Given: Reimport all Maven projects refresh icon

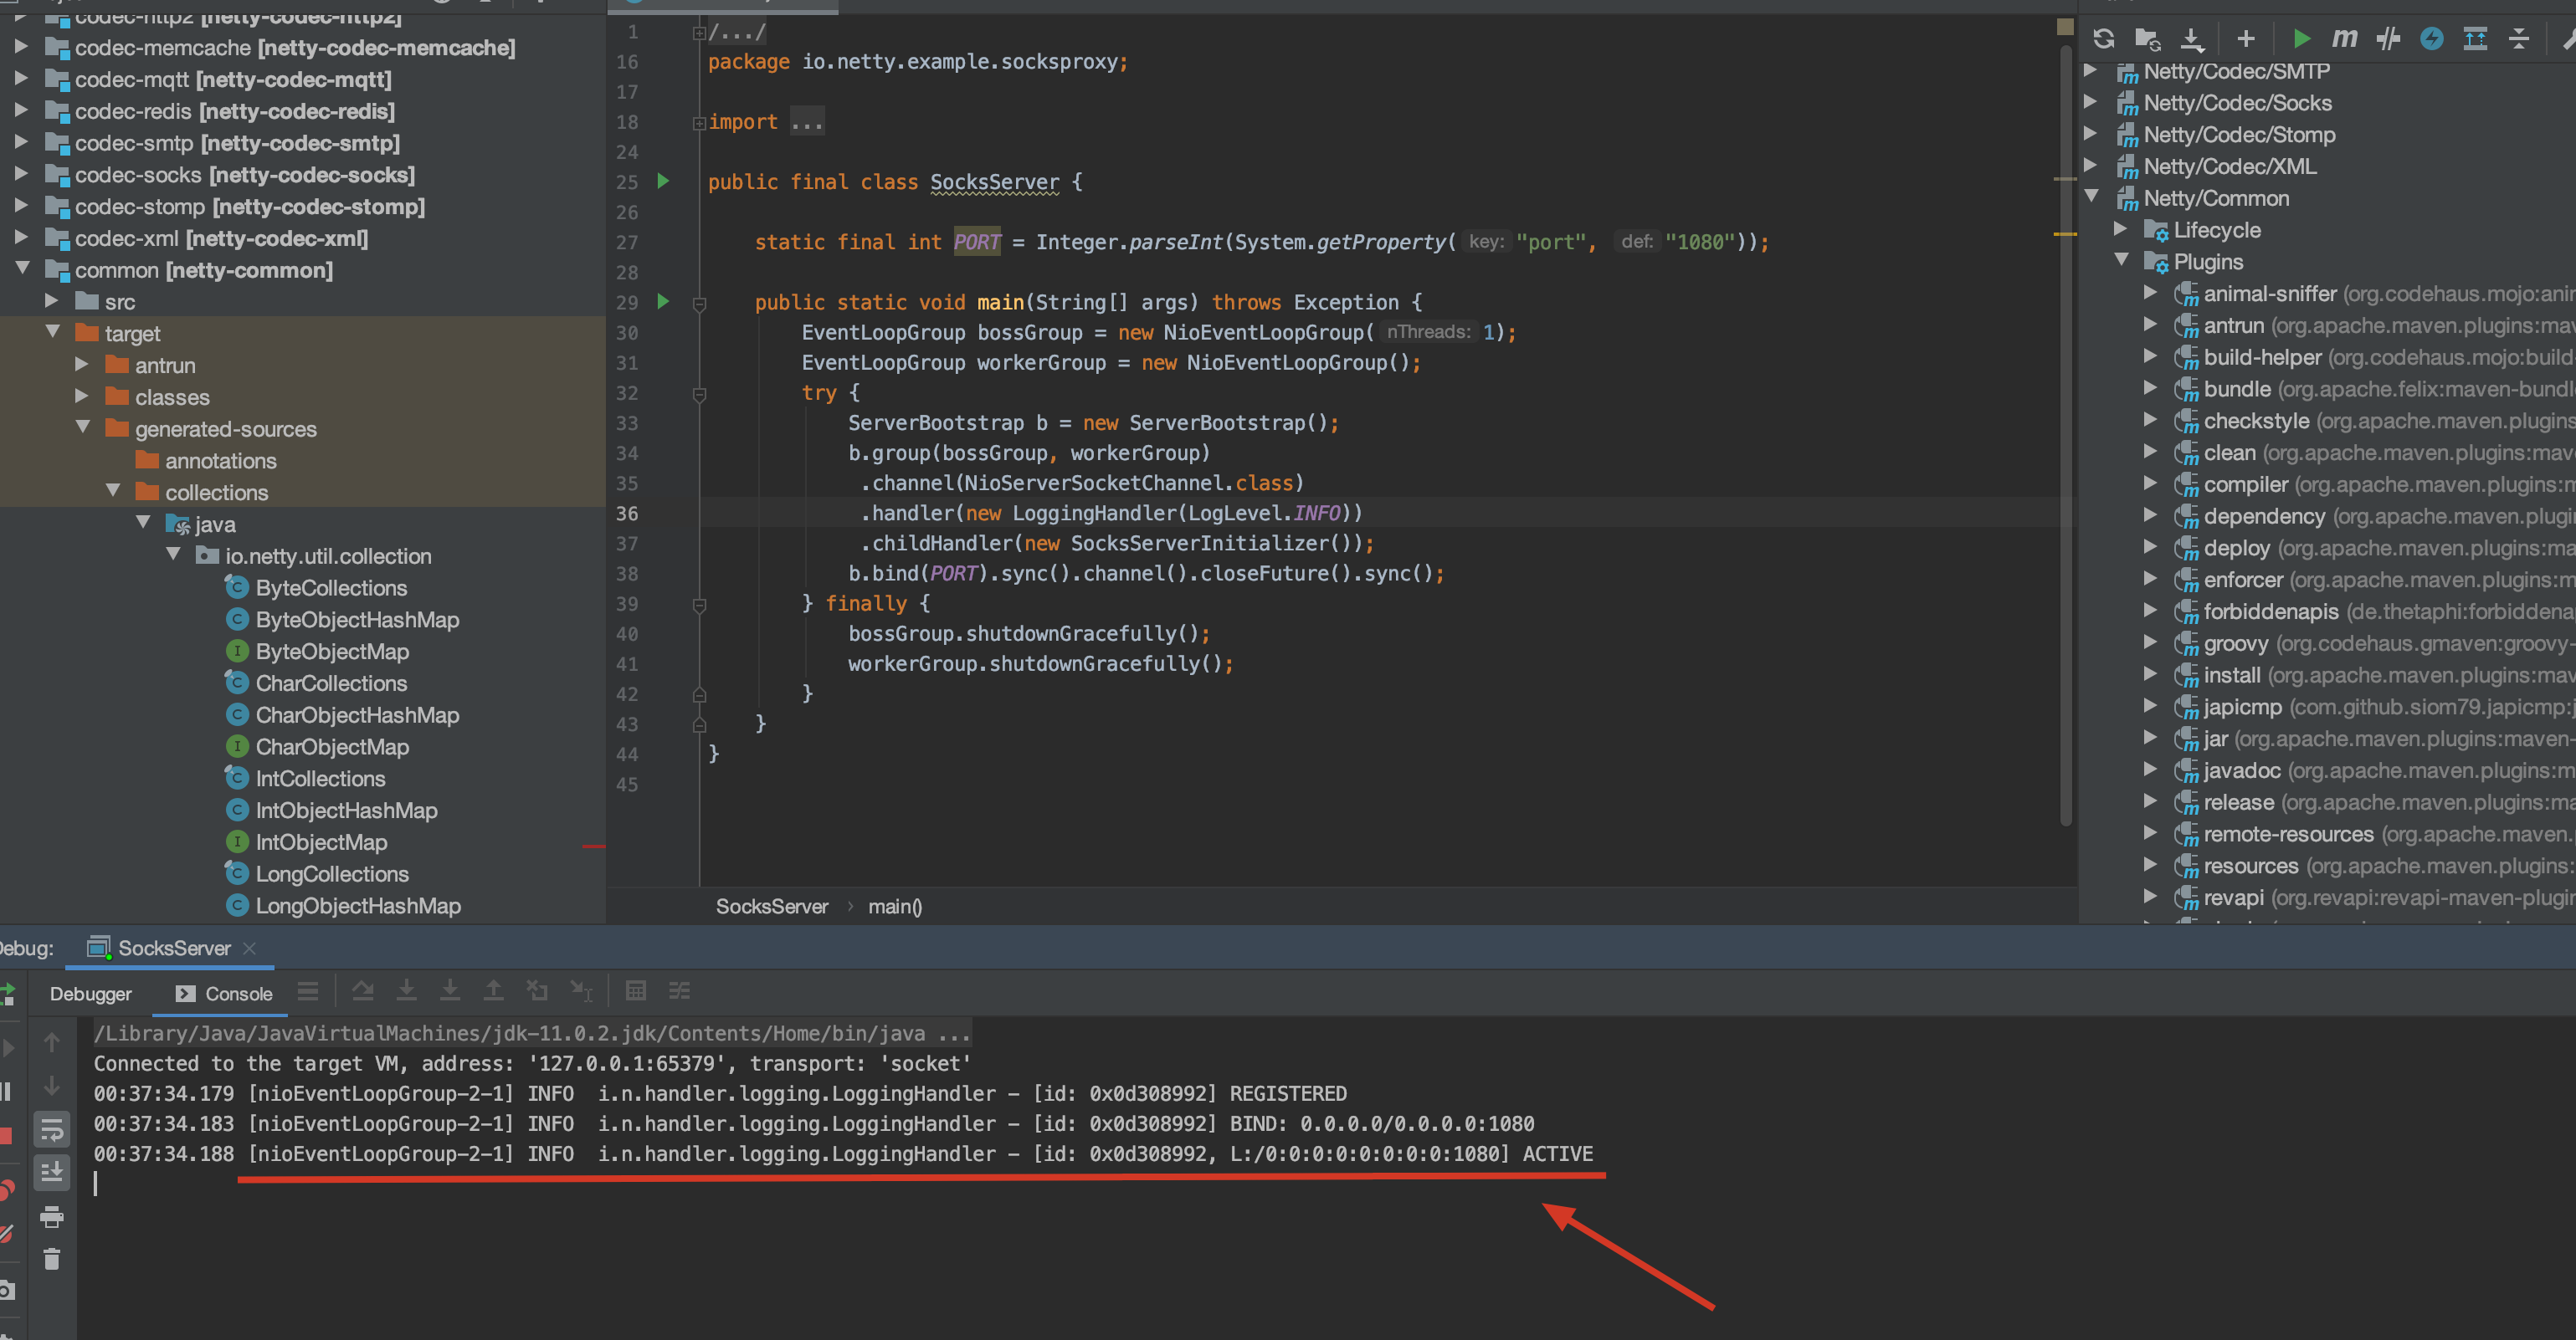Looking at the screenshot, I should tap(2103, 39).
